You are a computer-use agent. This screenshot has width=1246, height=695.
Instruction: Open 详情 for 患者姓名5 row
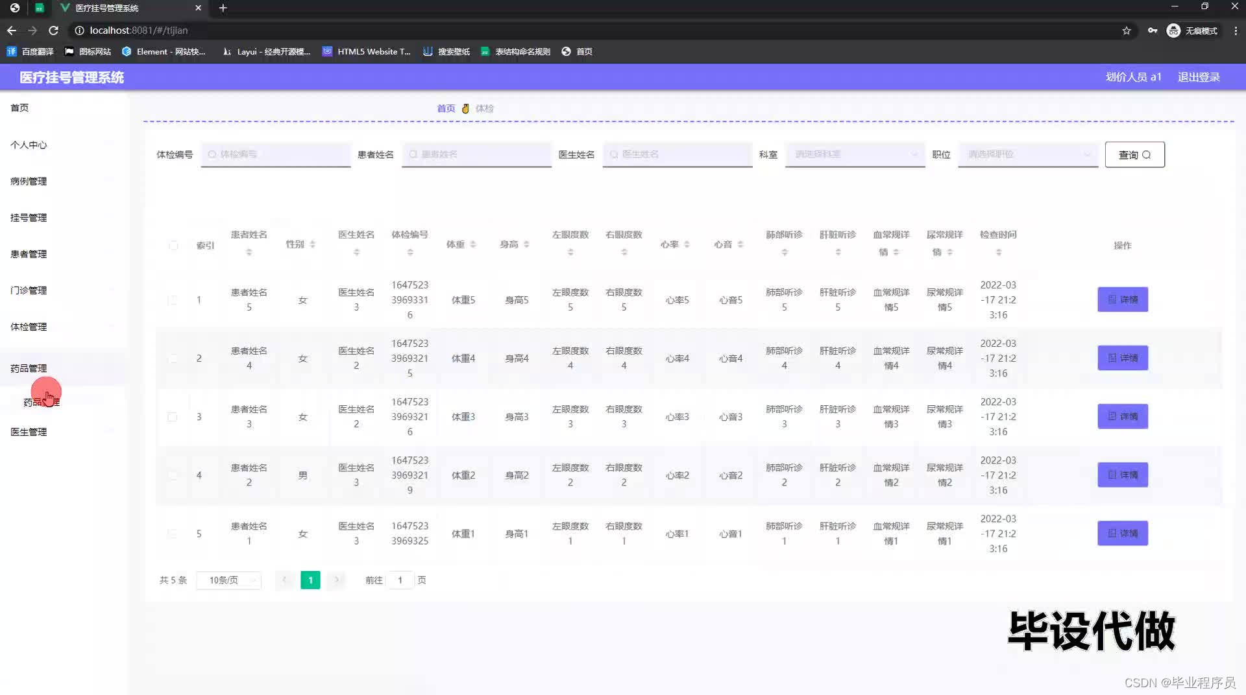point(1123,300)
